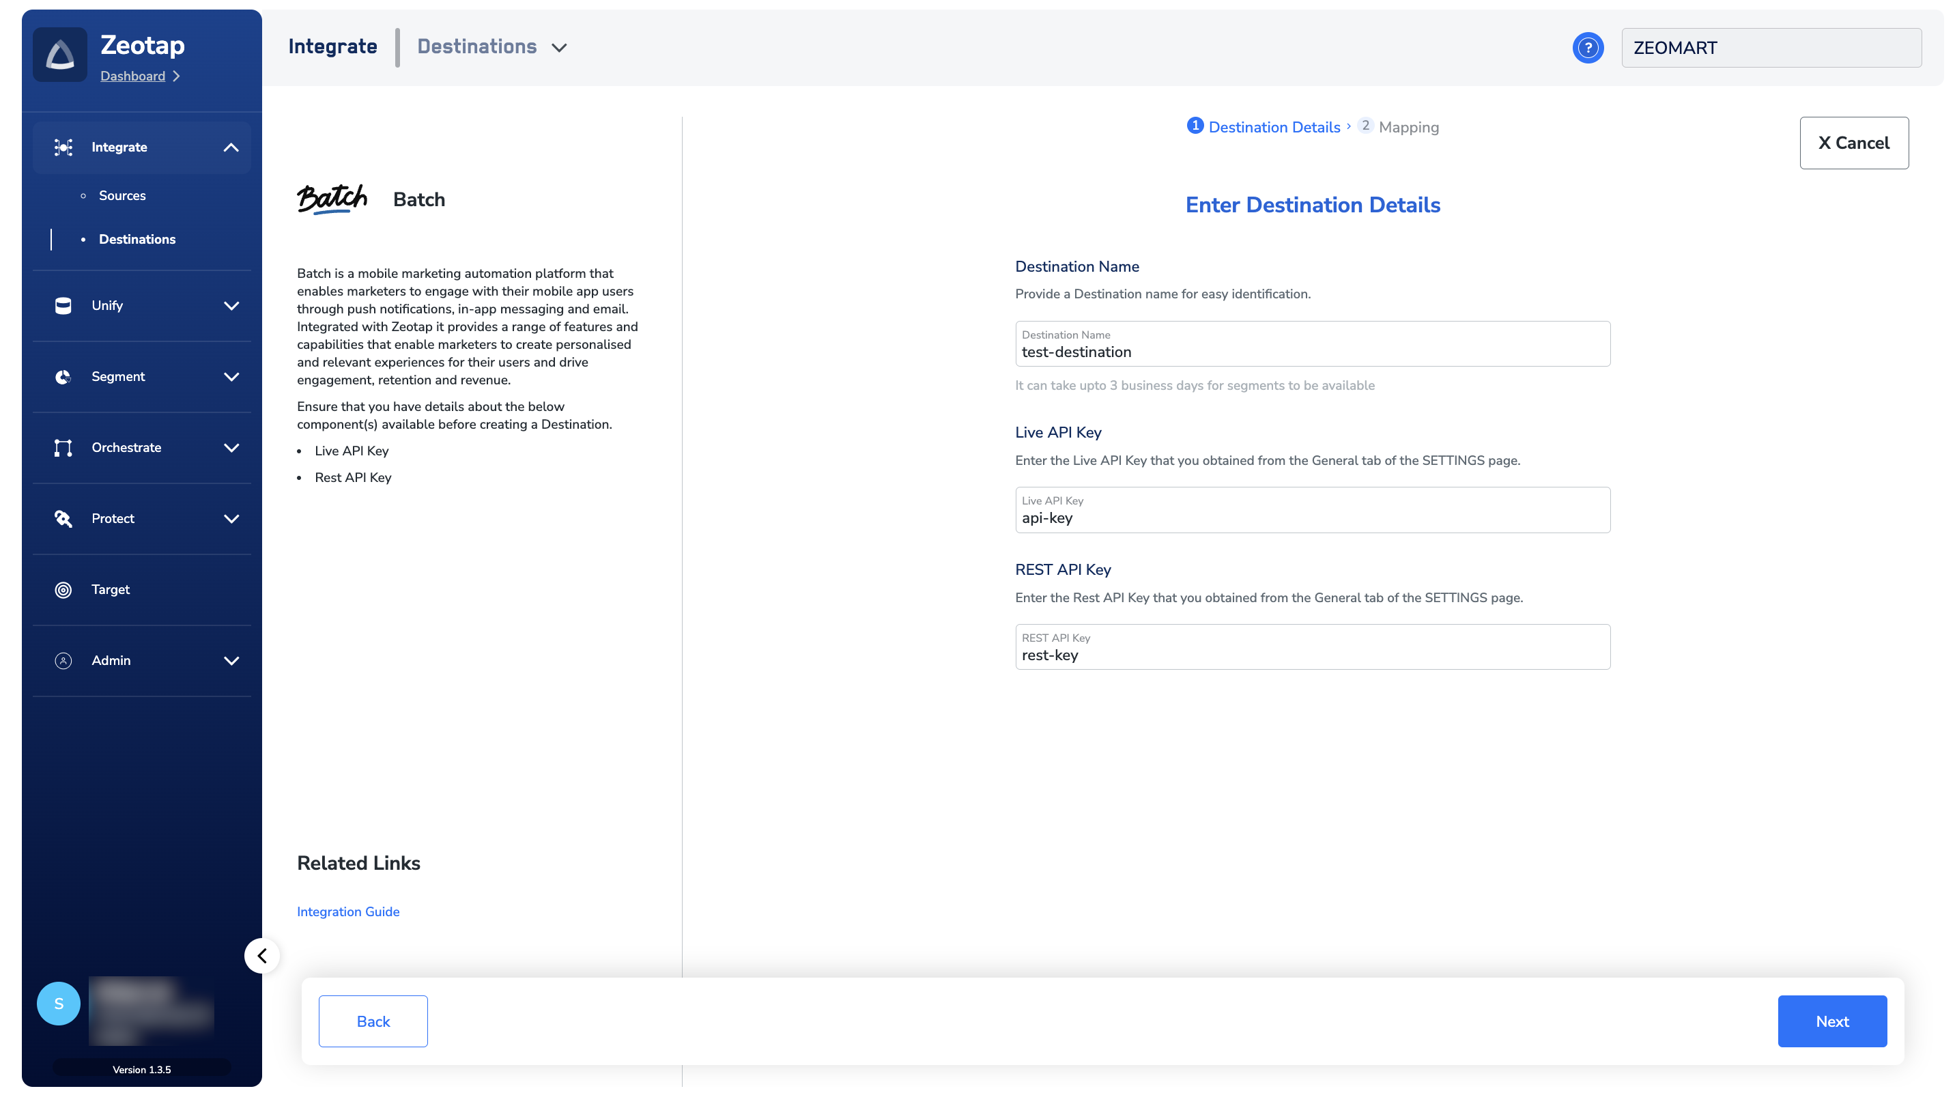Click the Unify database icon
Viewport: 1955px width, 1106px height.
[63, 305]
